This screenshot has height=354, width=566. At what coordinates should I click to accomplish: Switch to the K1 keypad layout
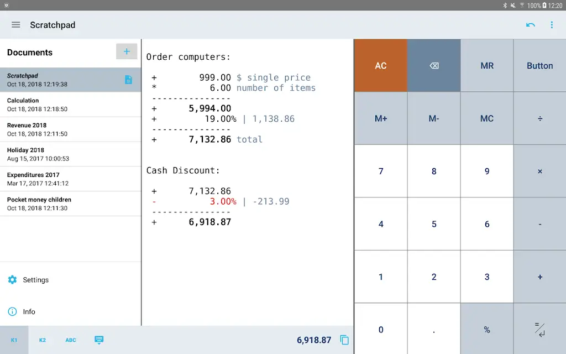14,340
